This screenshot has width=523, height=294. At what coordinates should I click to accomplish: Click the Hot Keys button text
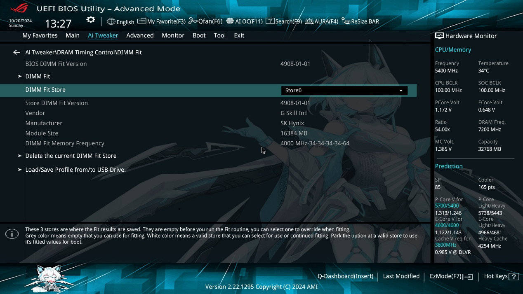click(496, 276)
